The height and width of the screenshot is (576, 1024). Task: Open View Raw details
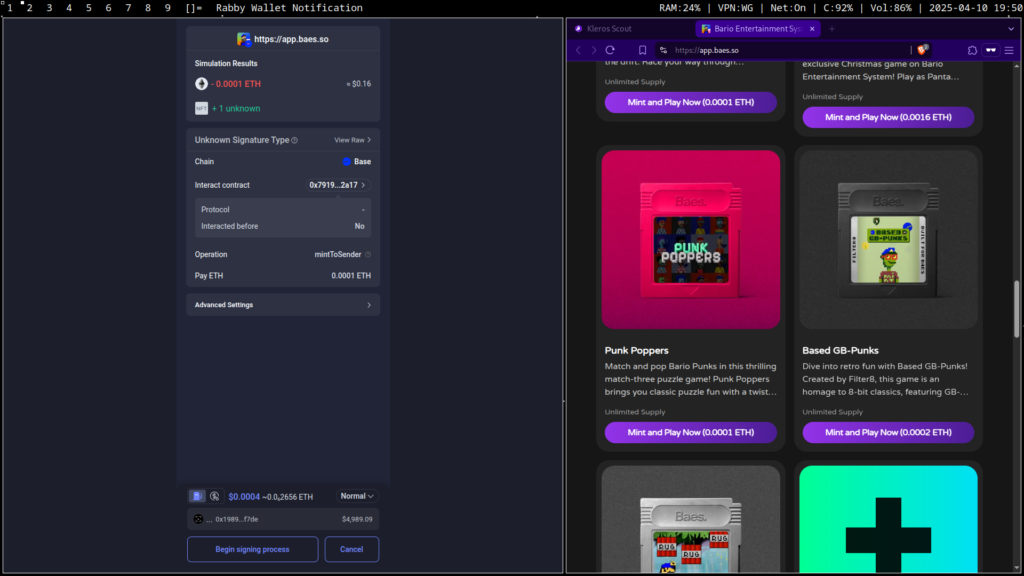pos(353,140)
